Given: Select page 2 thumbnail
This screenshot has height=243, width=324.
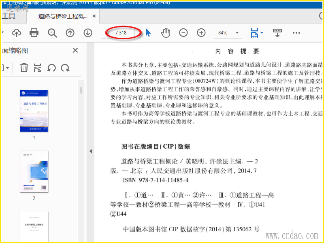Looking at the screenshot, I should [34, 171].
